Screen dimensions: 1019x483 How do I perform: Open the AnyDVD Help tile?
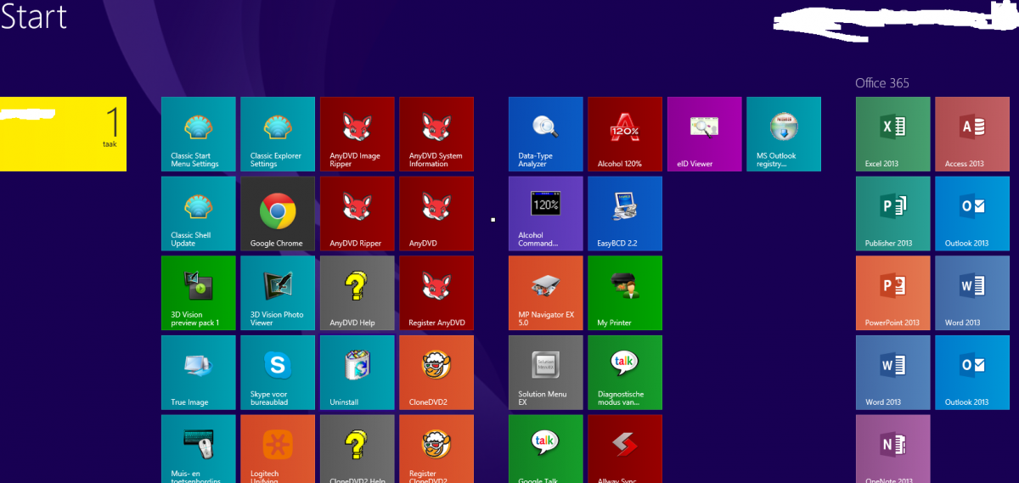(x=357, y=293)
